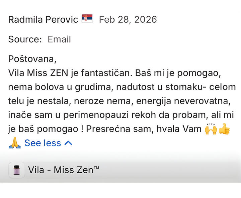Click the Source: label
The image size is (241, 198).
25,39
